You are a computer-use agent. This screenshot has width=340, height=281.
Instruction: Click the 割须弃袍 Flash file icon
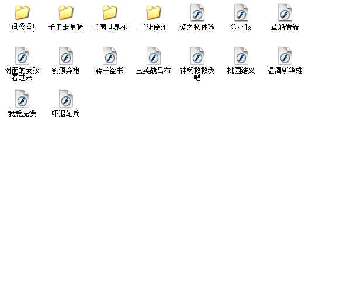(65, 55)
